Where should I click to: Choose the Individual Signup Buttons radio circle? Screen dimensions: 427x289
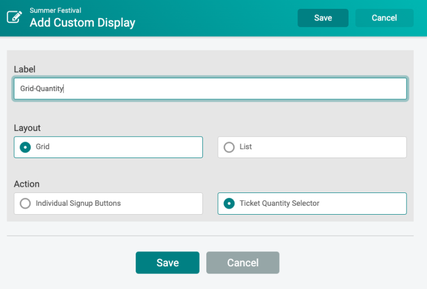click(x=26, y=204)
